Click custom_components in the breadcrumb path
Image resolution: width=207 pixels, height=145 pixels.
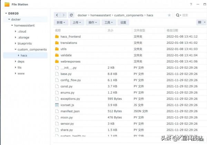tap(129, 15)
